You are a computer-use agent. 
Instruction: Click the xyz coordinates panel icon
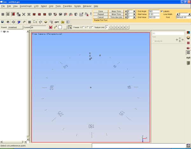[188, 58]
